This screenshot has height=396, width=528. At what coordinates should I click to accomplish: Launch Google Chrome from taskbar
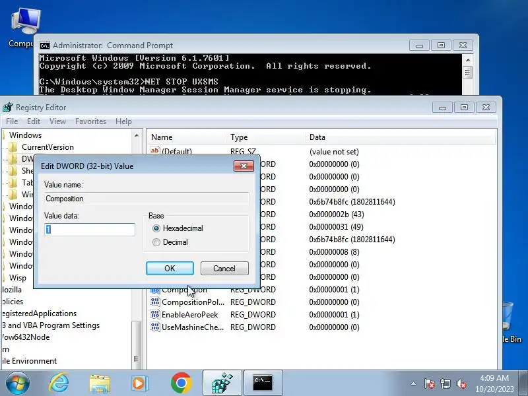[x=181, y=383]
